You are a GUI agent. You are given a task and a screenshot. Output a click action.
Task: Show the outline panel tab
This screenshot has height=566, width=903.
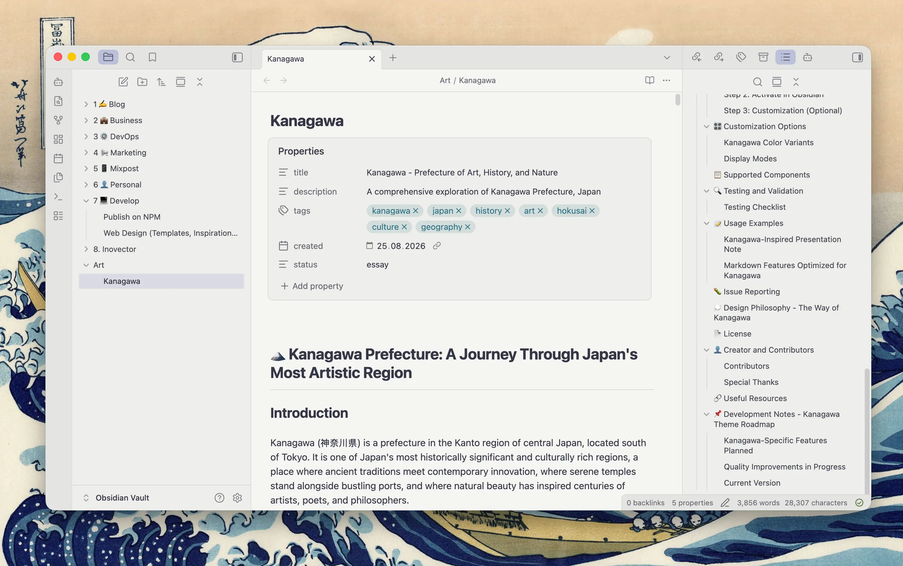(x=785, y=57)
